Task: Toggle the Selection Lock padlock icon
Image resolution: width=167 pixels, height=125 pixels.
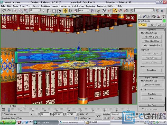Action: coord(31,114)
